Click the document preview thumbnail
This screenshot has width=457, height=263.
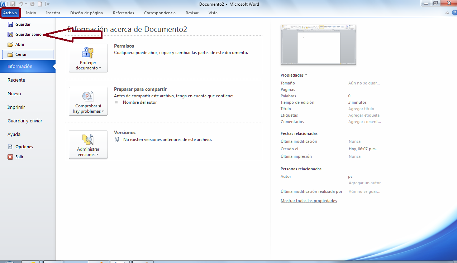(318, 44)
